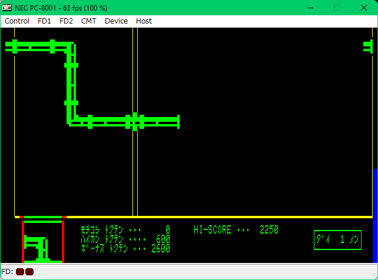Click the score value 600
Screen dimensions: 378x280
(x=163, y=239)
